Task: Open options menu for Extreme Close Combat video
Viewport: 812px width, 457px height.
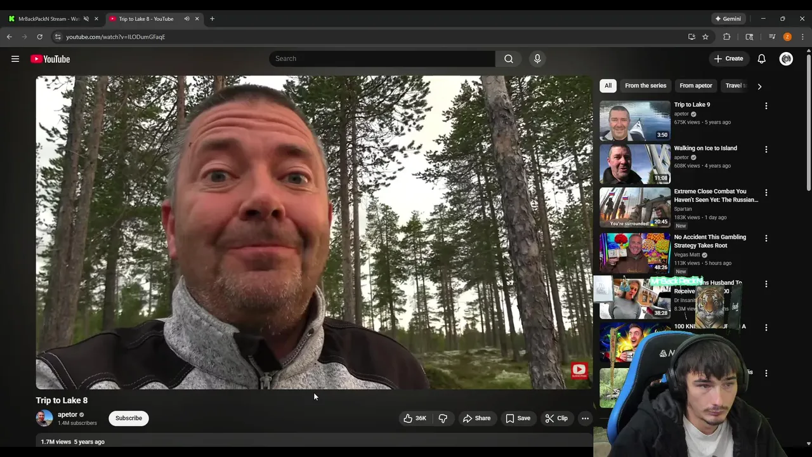Action: 766,192
